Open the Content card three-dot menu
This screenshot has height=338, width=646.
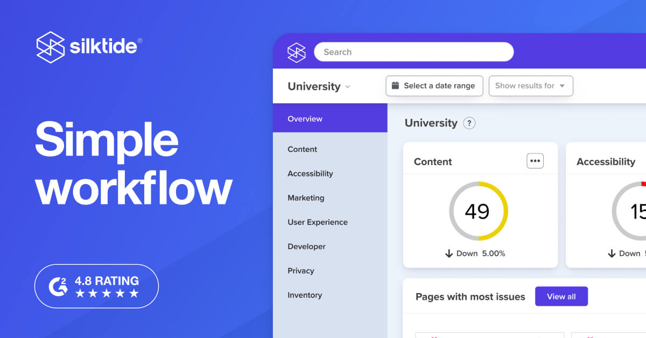(x=535, y=161)
